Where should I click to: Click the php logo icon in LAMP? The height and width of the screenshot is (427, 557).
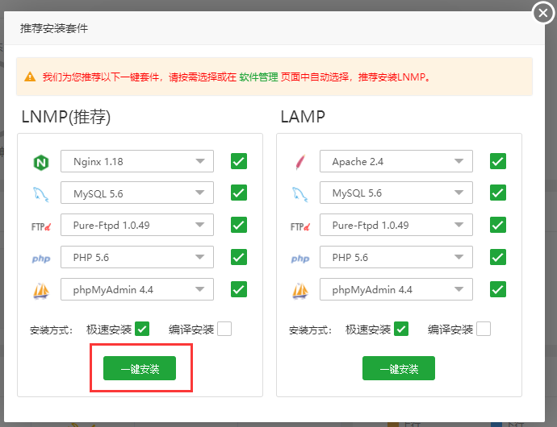300,259
